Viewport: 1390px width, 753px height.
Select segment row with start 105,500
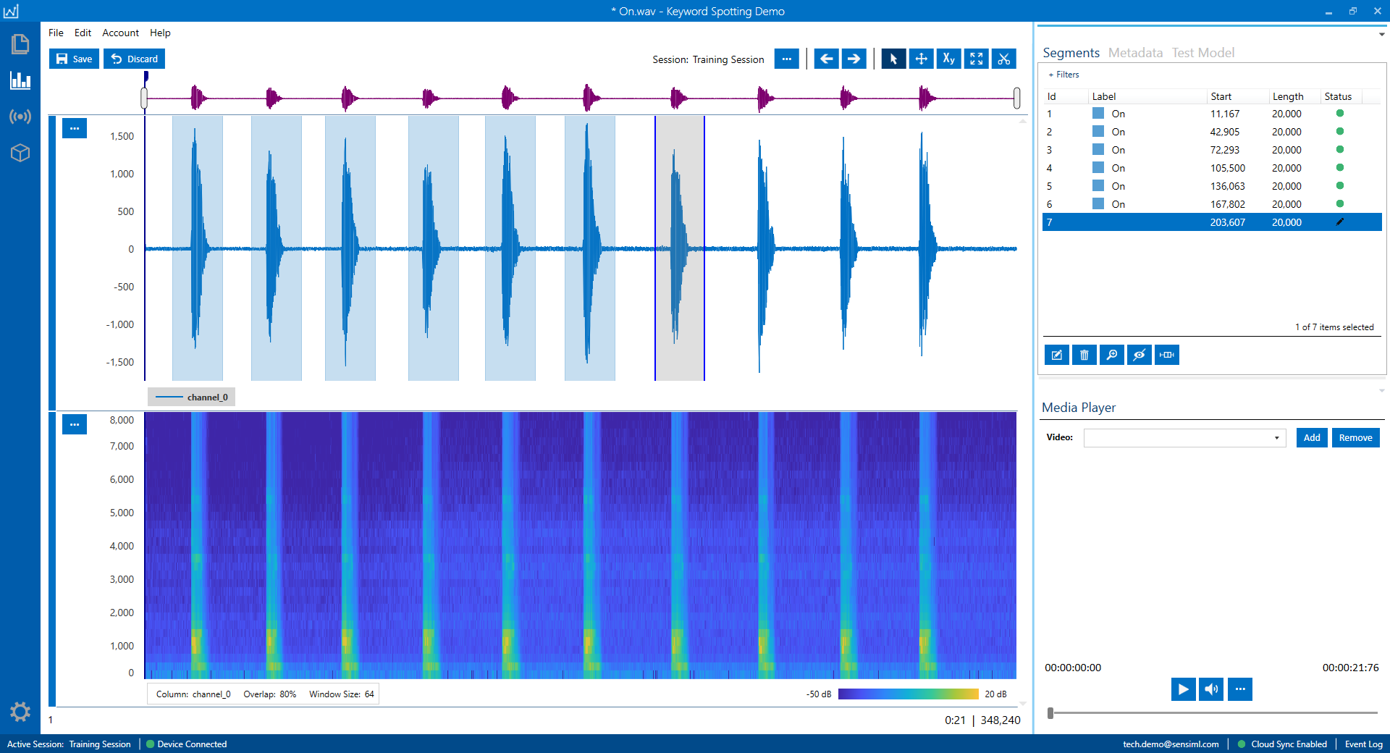click(1212, 168)
